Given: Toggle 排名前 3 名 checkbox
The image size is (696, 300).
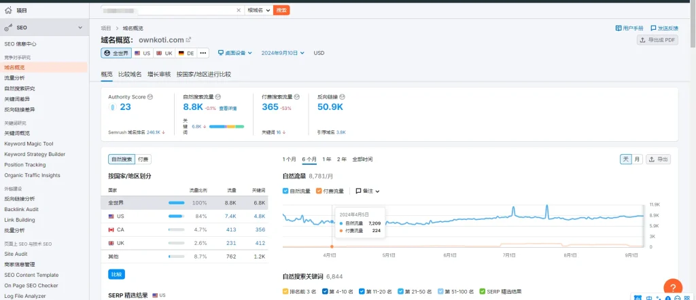Looking at the screenshot, I should click(285, 292).
